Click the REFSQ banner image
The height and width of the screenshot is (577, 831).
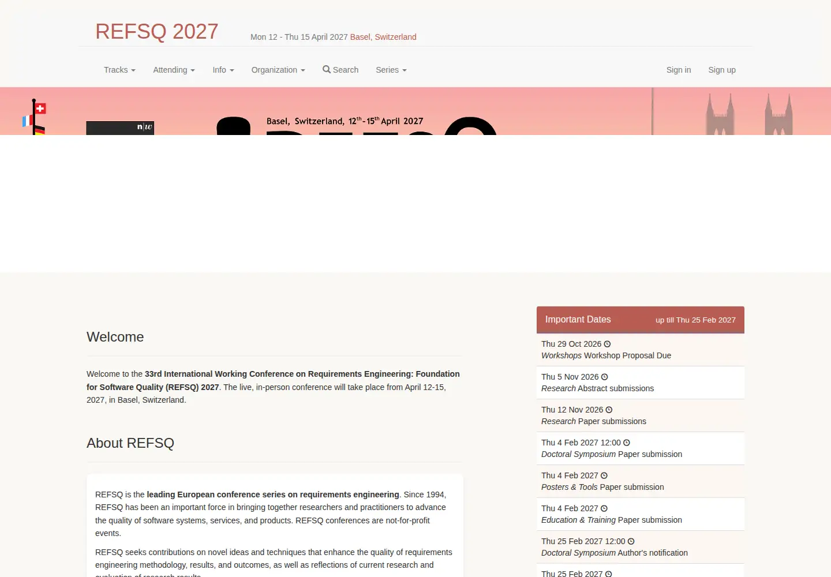[x=415, y=111]
